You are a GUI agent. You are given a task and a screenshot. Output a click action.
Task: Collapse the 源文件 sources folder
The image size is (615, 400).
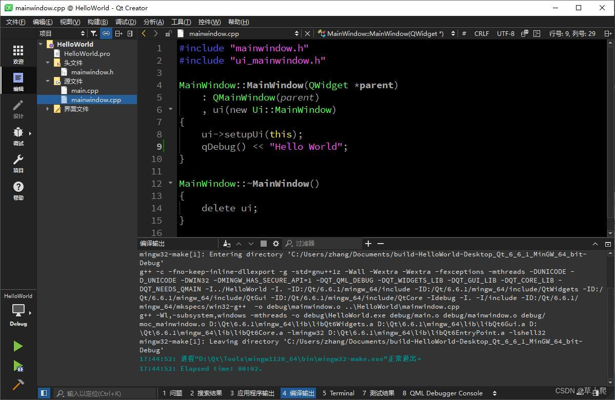48,81
